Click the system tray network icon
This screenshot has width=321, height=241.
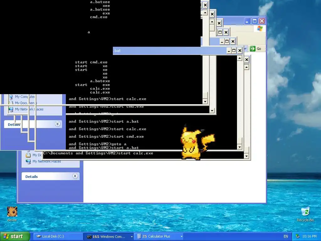pos(298,237)
